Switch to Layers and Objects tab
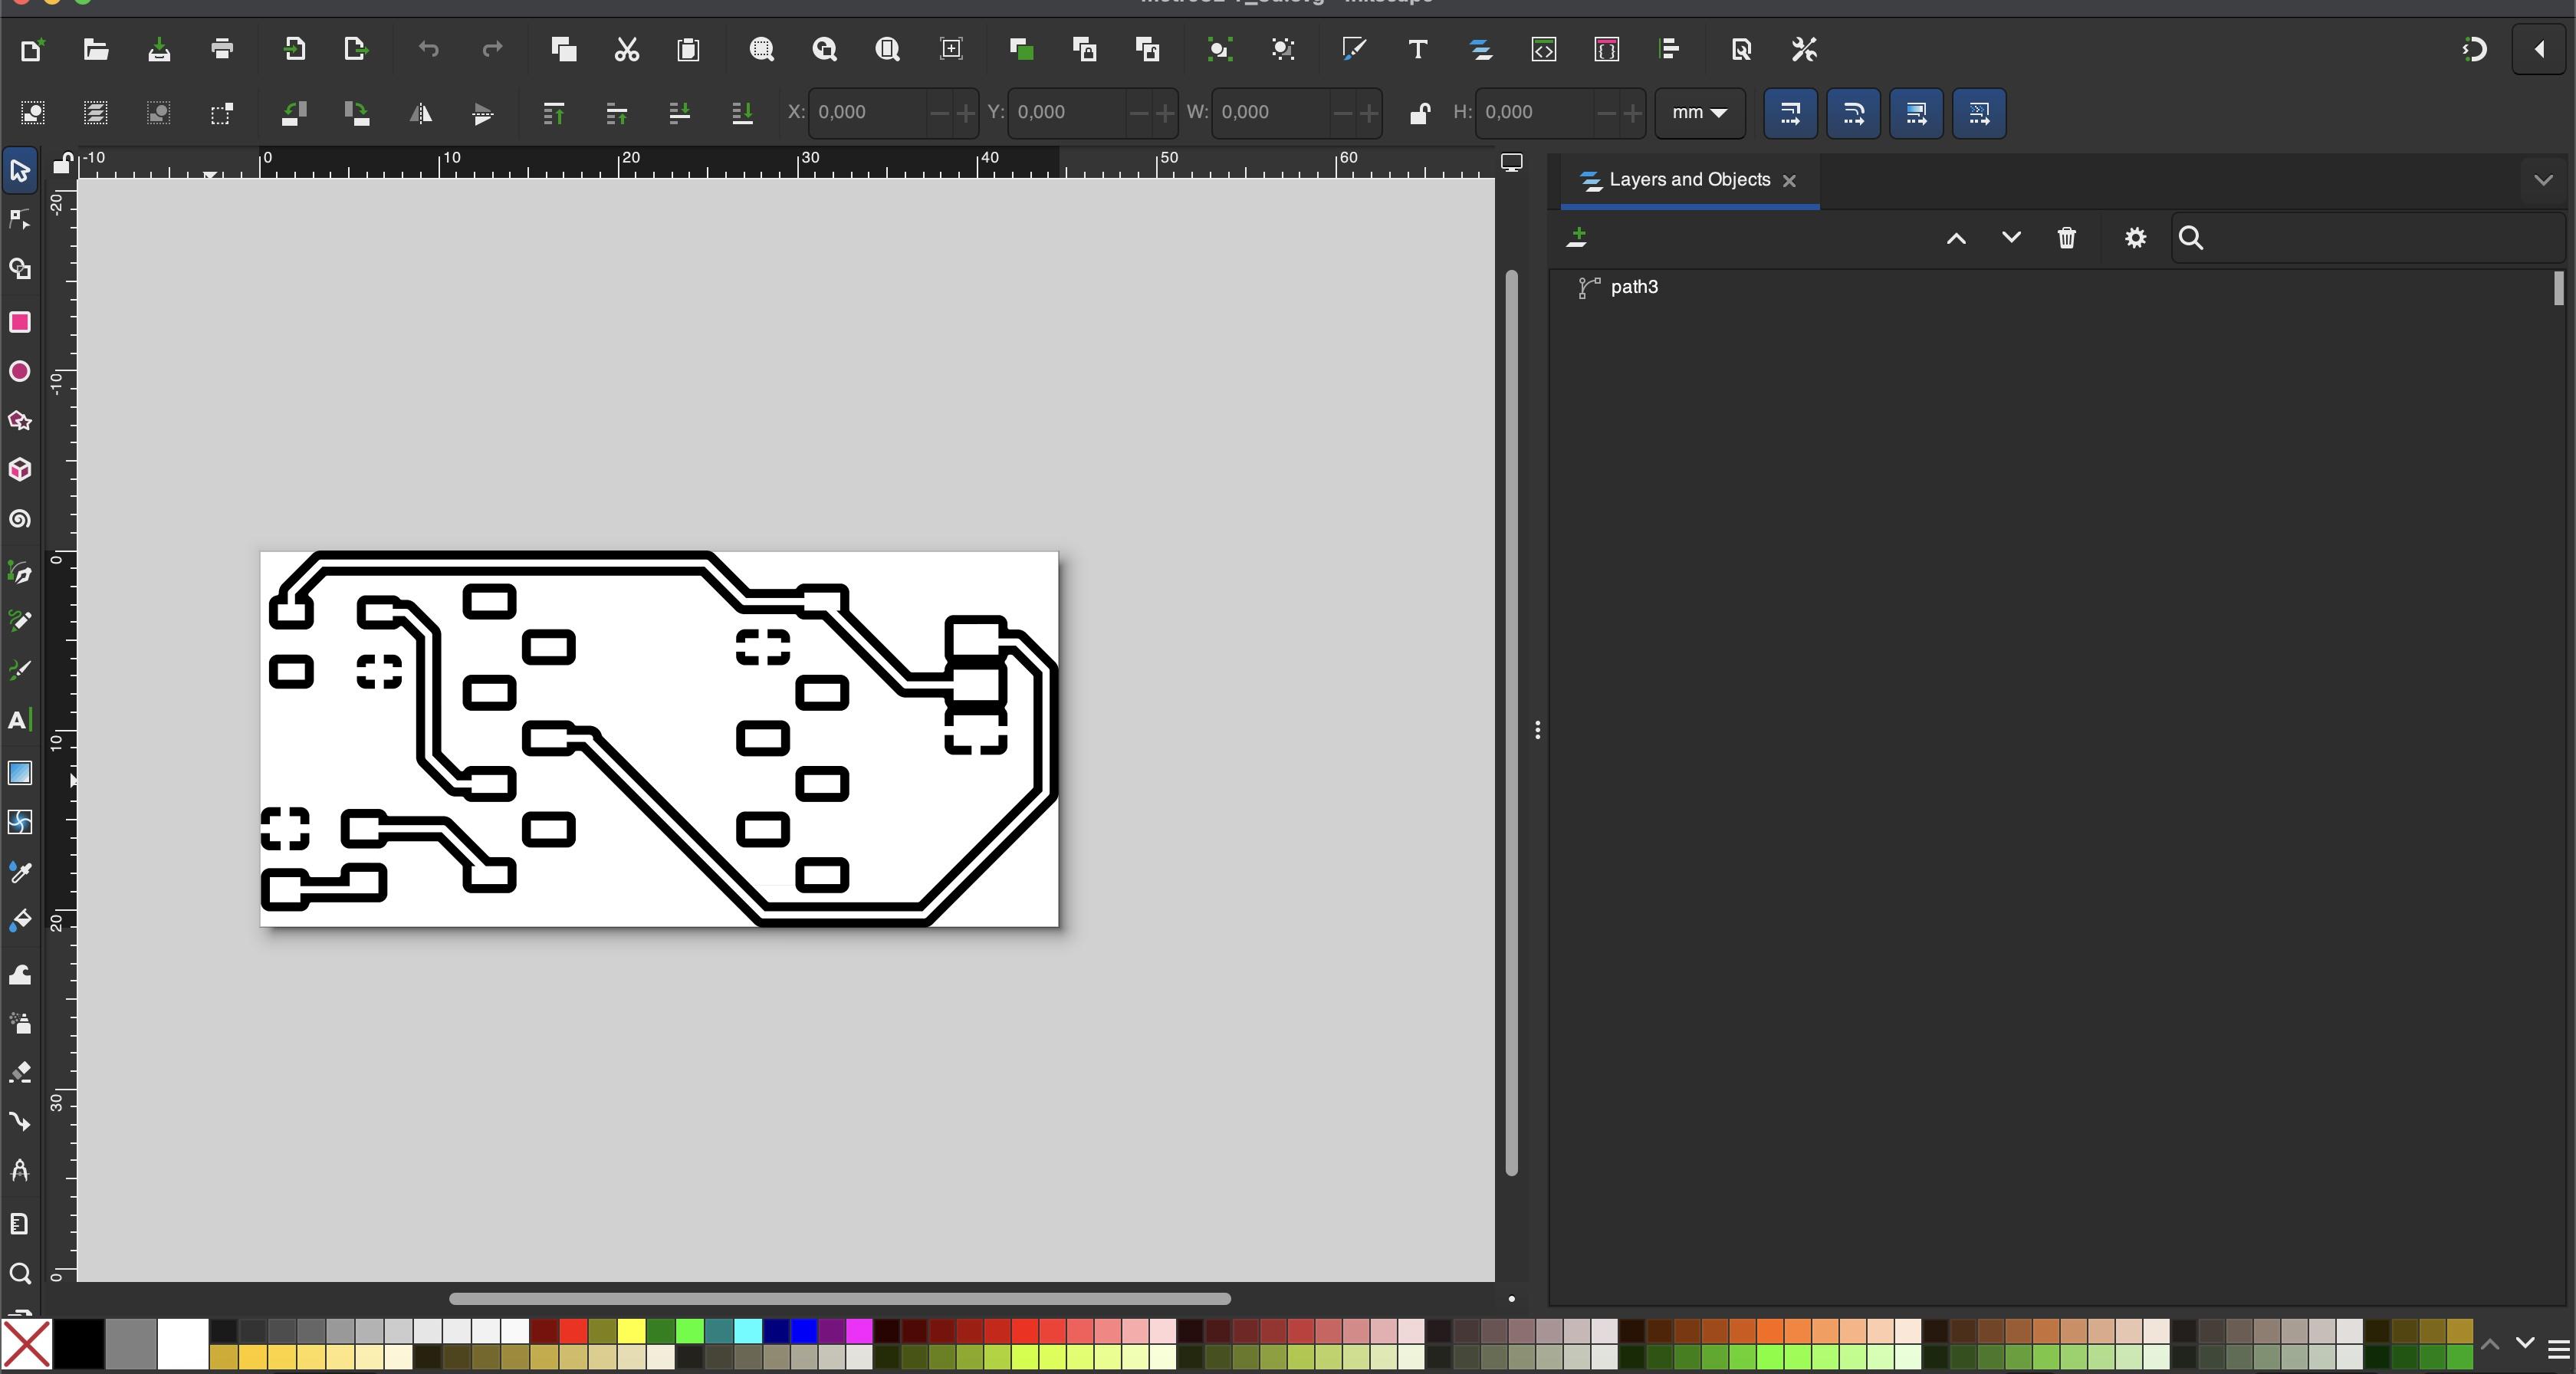This screenshot has height=1374, width=2576. click(1689, 181)
